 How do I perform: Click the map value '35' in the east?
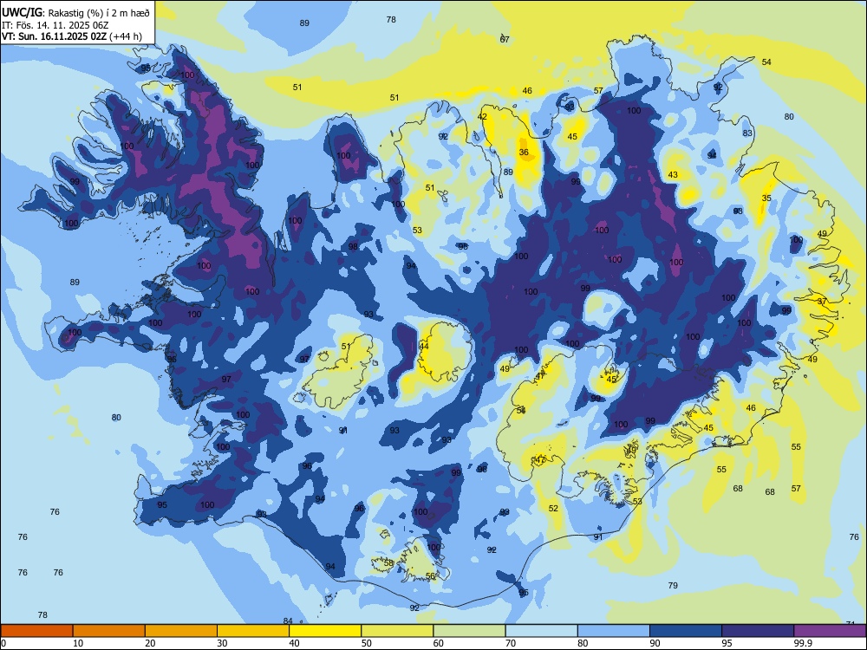point(766,198)
